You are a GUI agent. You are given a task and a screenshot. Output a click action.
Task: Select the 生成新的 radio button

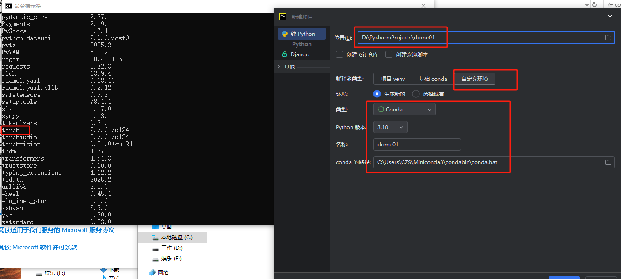377,94
